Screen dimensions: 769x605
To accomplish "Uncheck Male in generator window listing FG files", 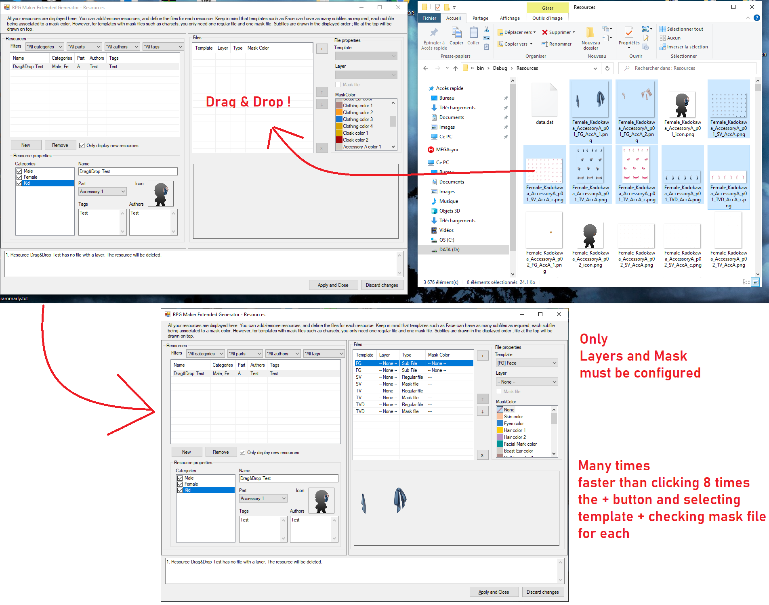I will 180,478.
